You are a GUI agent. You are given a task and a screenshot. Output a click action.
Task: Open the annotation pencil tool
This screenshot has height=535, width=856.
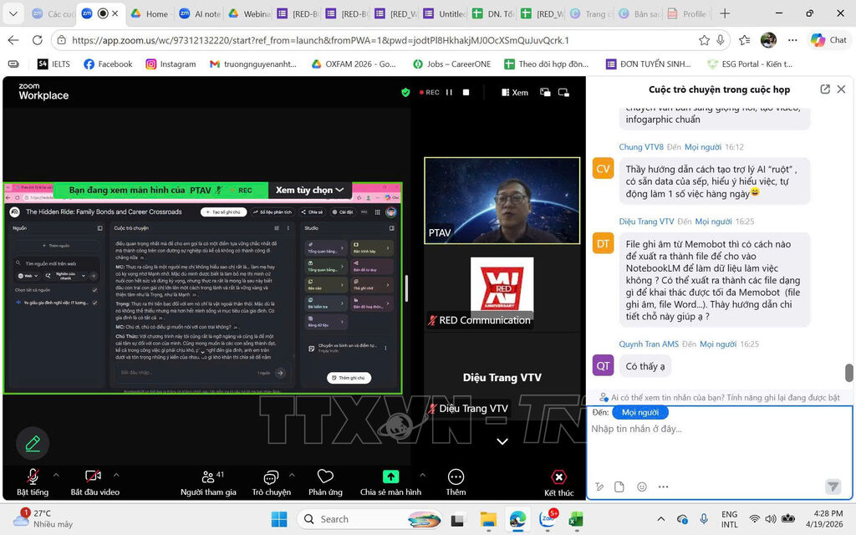33,443
